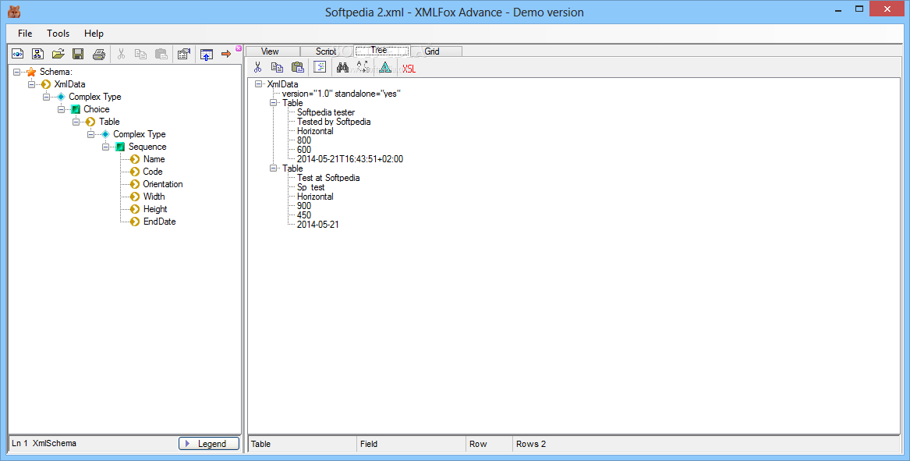This screenshot has height=461, width=910.
Task: Click the table with blue up arrow icon
Action: pos(206,54)
